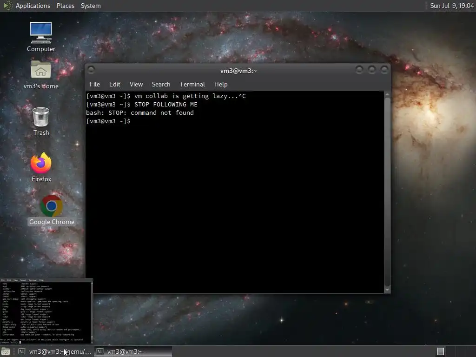Open the terminal Search menu
The width and height of the screenshot is (476, 357).
click(x=161, y=84)
